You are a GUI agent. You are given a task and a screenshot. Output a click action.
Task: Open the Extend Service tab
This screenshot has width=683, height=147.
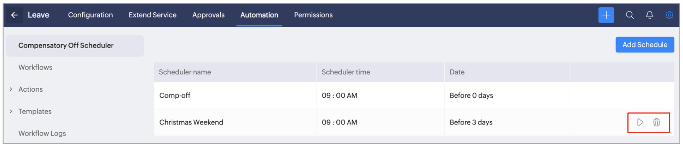coord(153,15)
